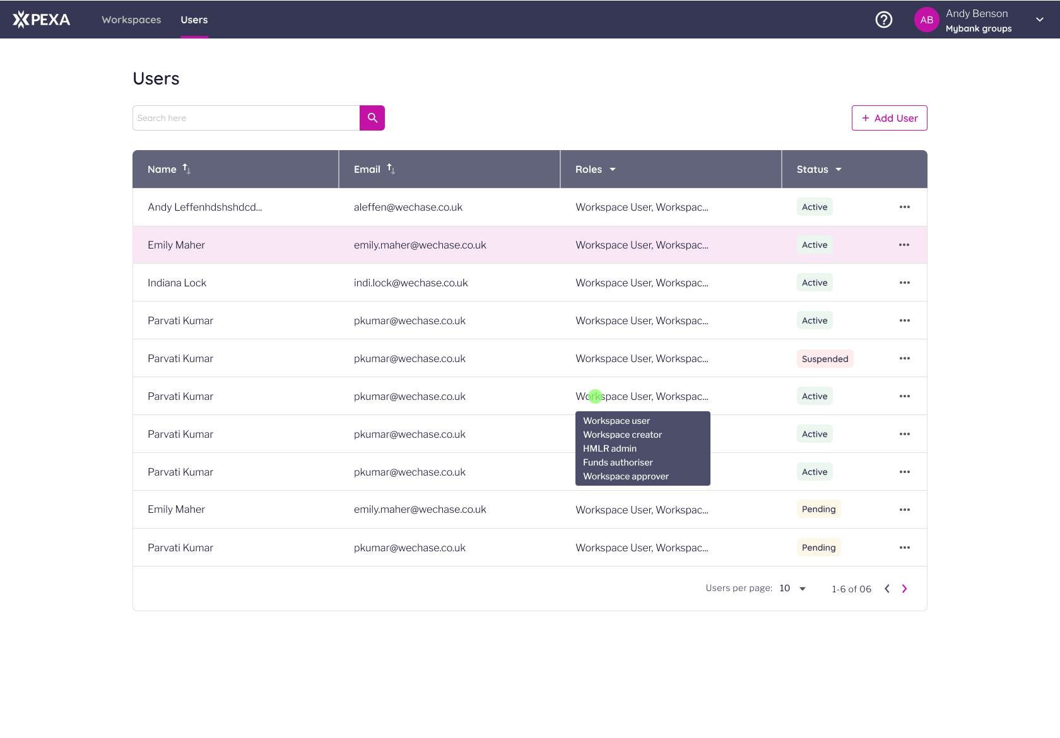Open the Users per page dropdown
This screenshot has width=1060, height=738.
coord(802,589)
